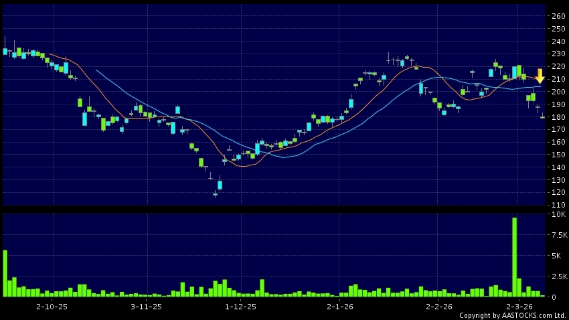Select the 2-1-26 date label

tap(340, 306)
